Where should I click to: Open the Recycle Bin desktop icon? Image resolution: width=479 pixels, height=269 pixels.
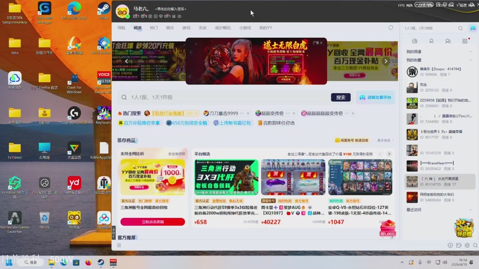tap(44, 220)
